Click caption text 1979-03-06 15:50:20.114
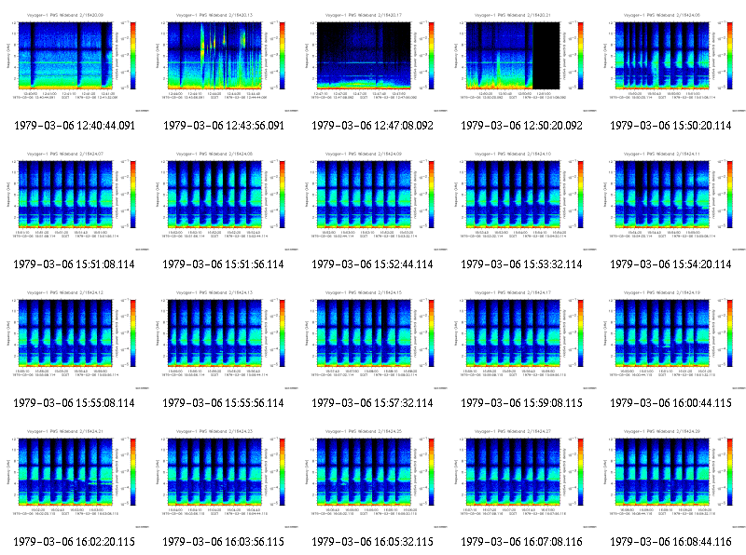This screenshot has height=555, width=746. (x=670, y=126)
